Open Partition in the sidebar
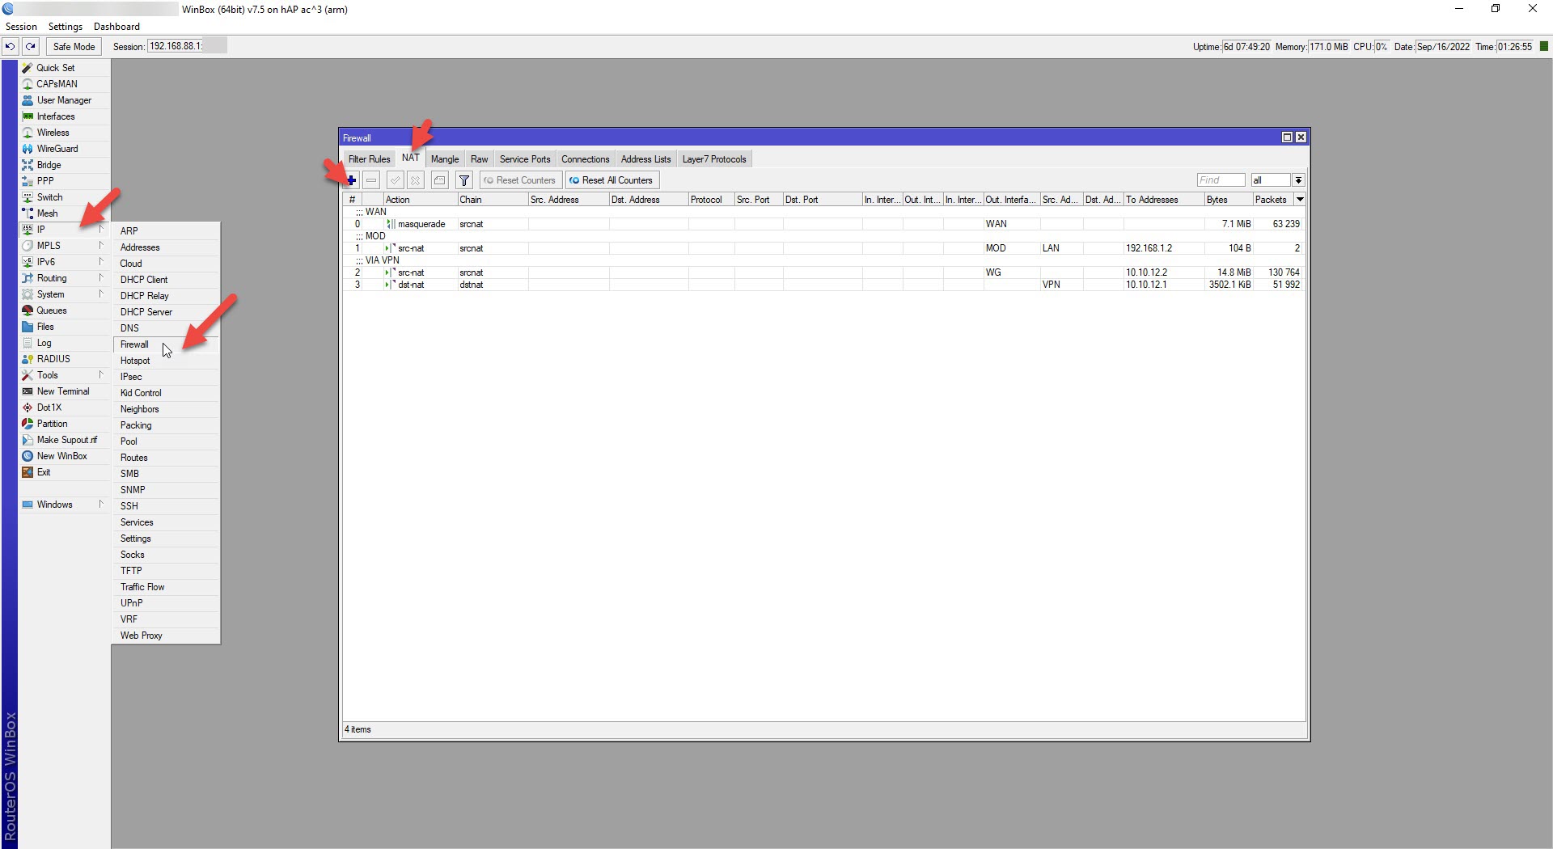 tap(64, 424)
